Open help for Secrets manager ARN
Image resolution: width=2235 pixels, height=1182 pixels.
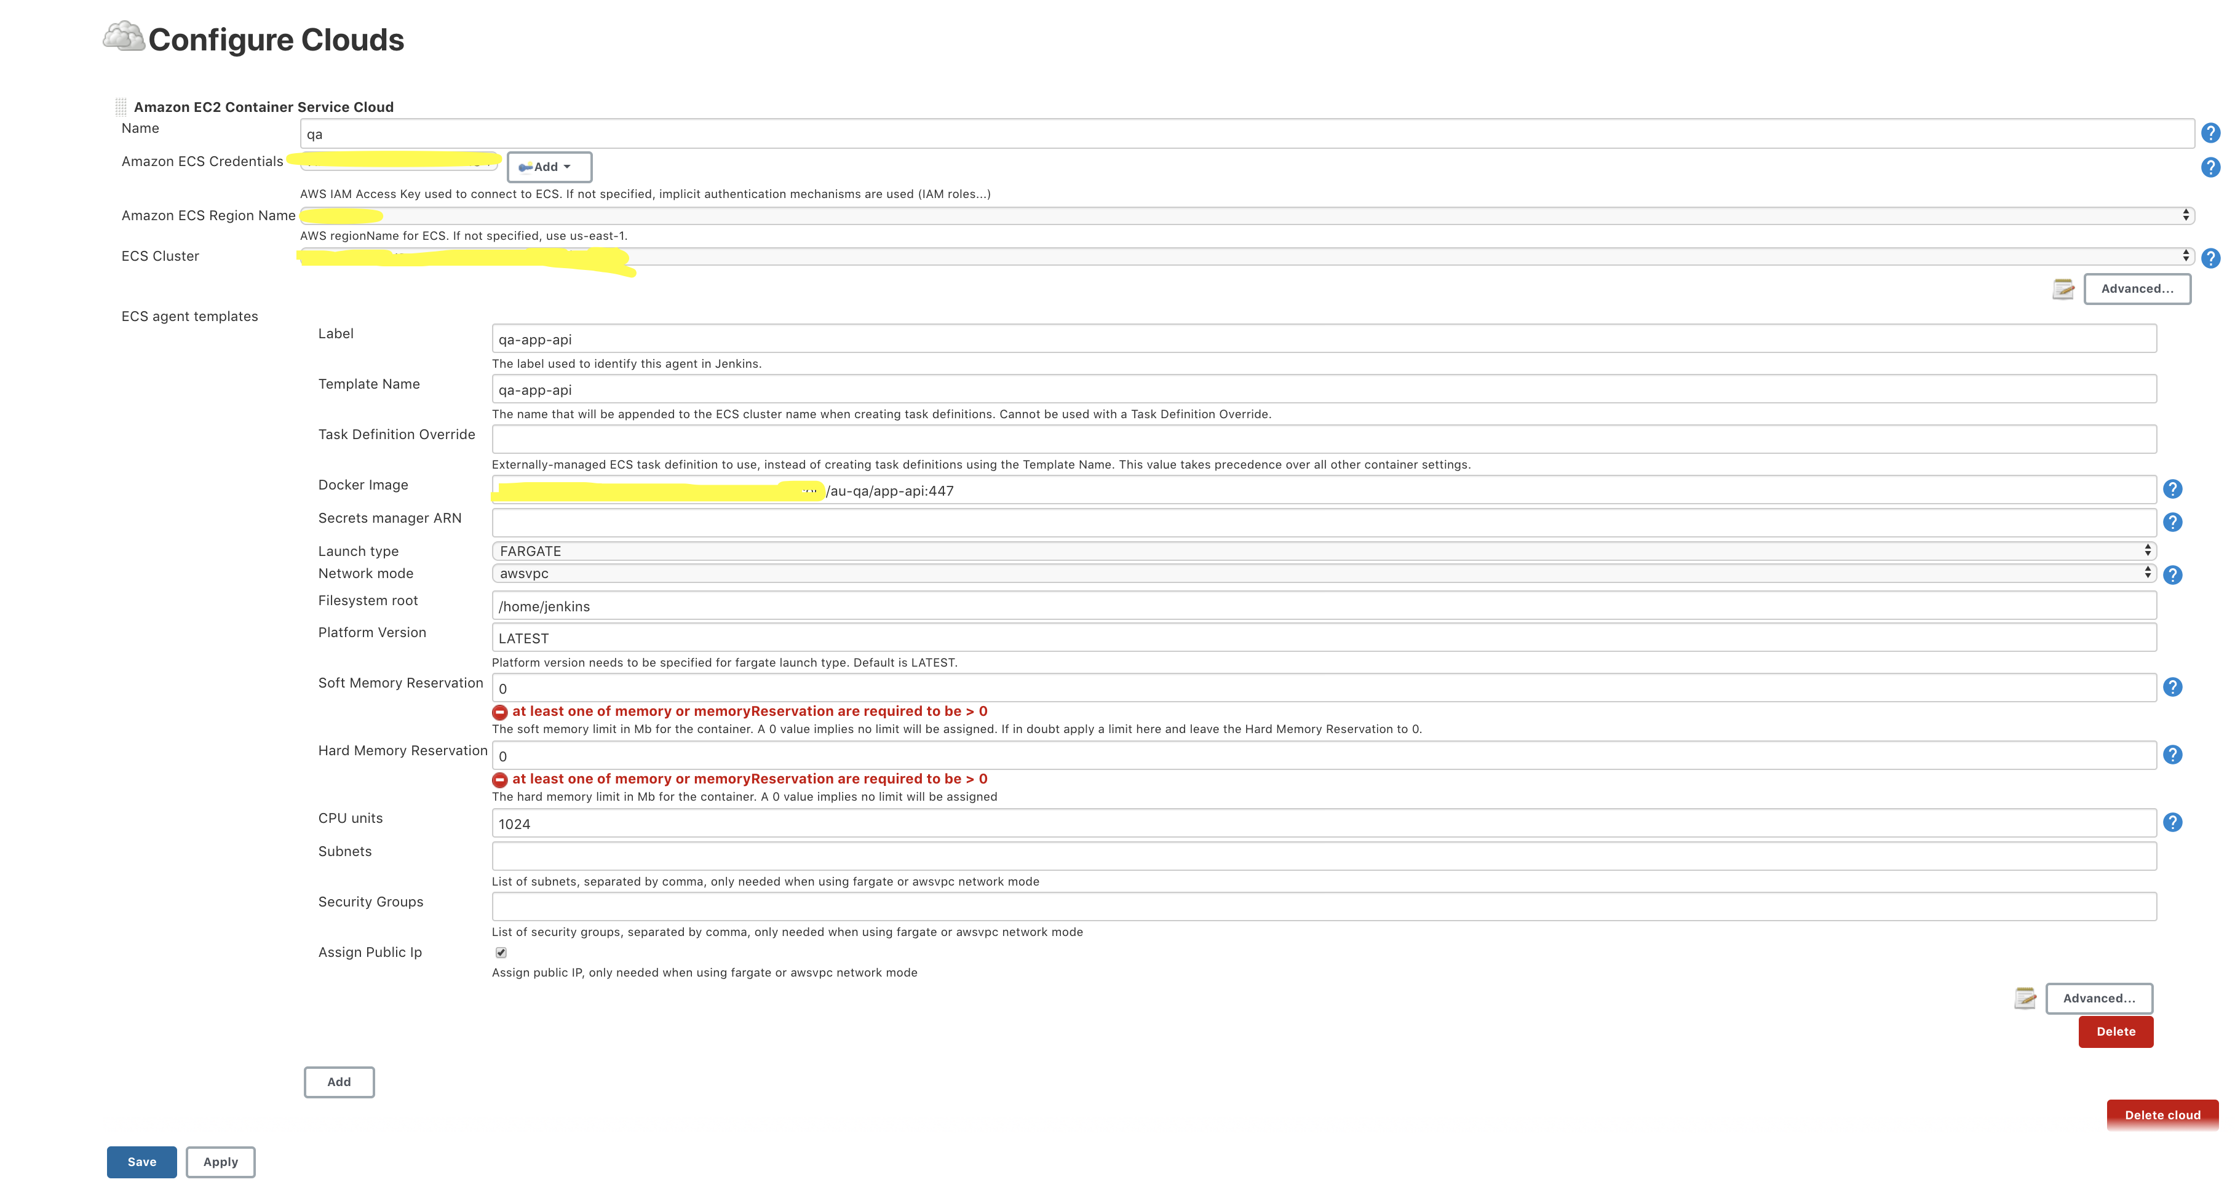2172,523
